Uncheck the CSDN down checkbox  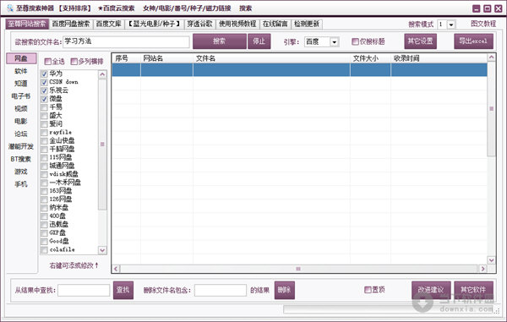tap(44, 83)
